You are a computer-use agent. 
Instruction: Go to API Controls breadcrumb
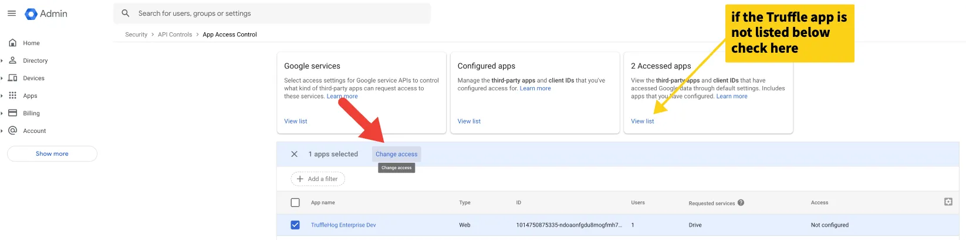tap(175, 35)
